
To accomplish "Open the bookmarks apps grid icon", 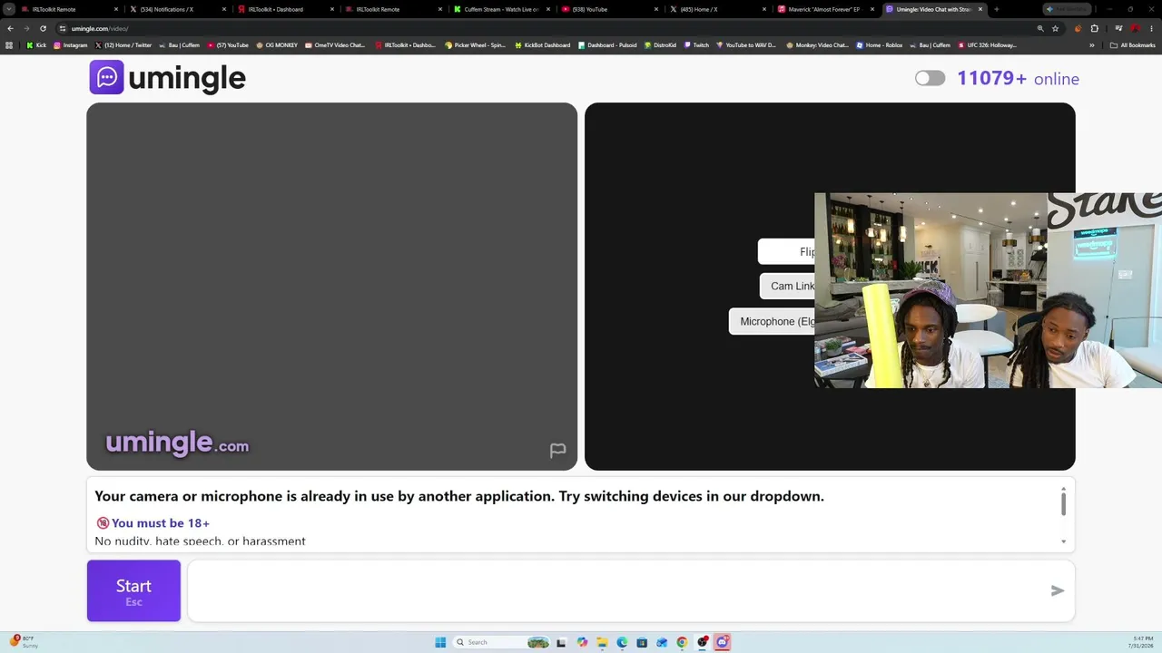I will pos(9,45).
